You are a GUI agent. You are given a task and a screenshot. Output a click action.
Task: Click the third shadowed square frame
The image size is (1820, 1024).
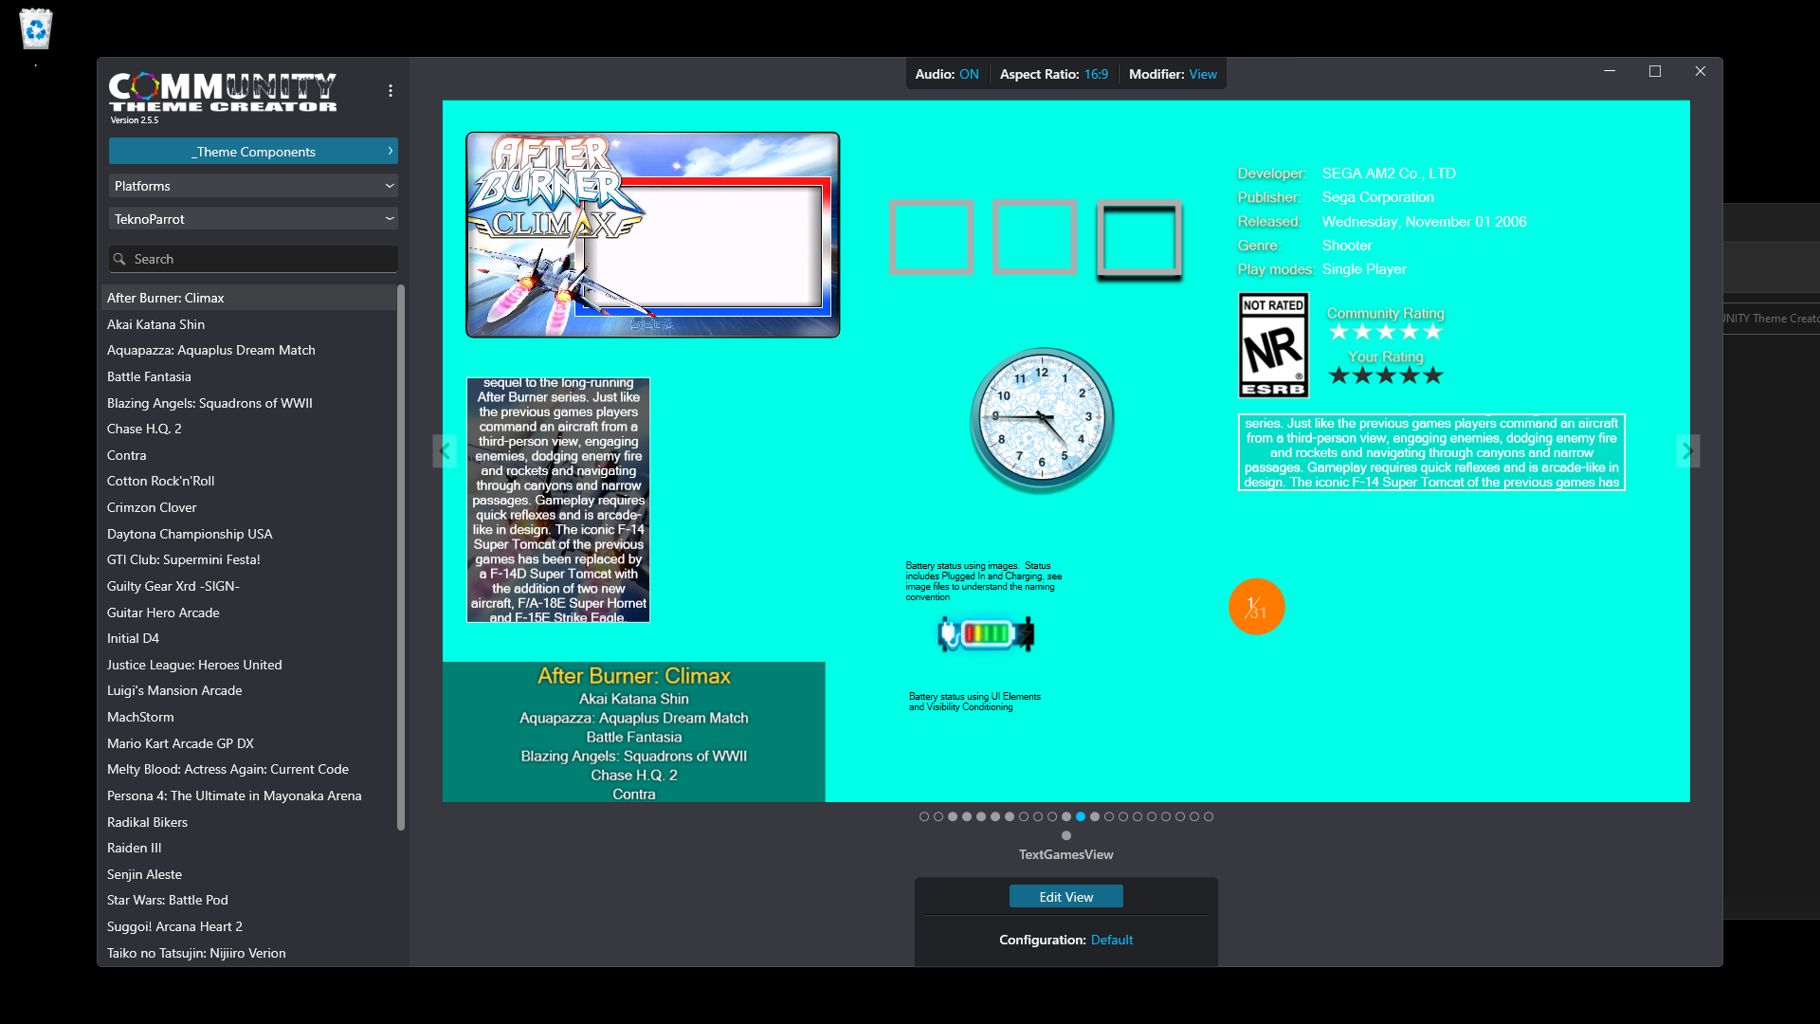pos(1139,239)
